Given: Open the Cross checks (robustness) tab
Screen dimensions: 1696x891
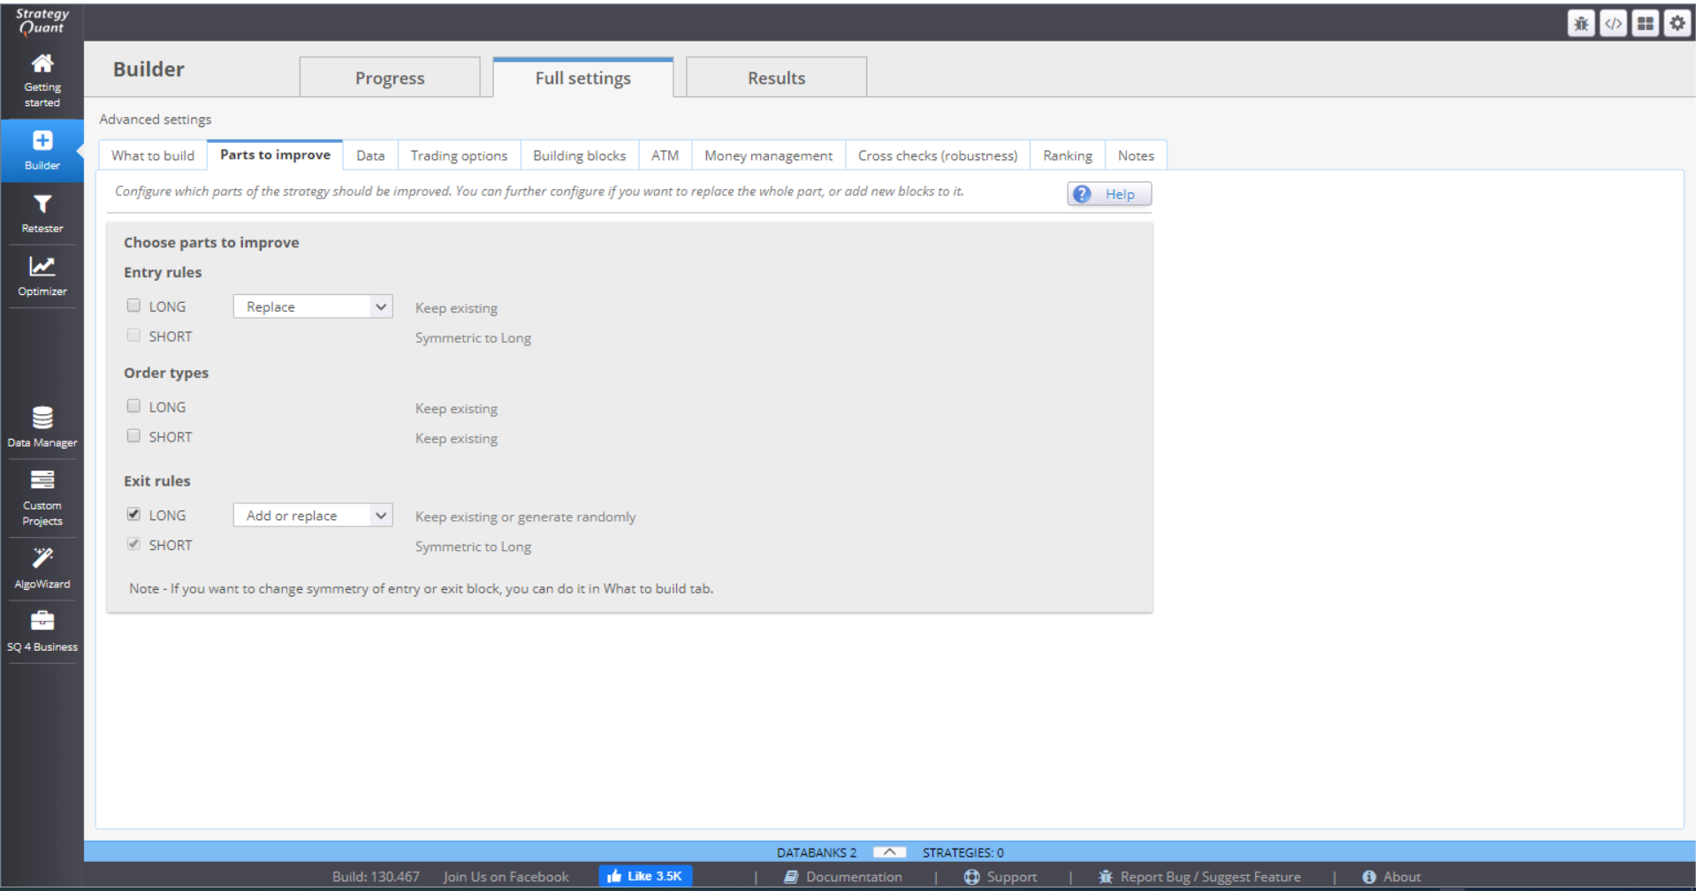Looking at the screenshot, I should coord(938,155).
